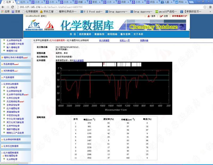Click arrow icon beside 化学反应检索
213x165 pixels.
click(4, 98)
